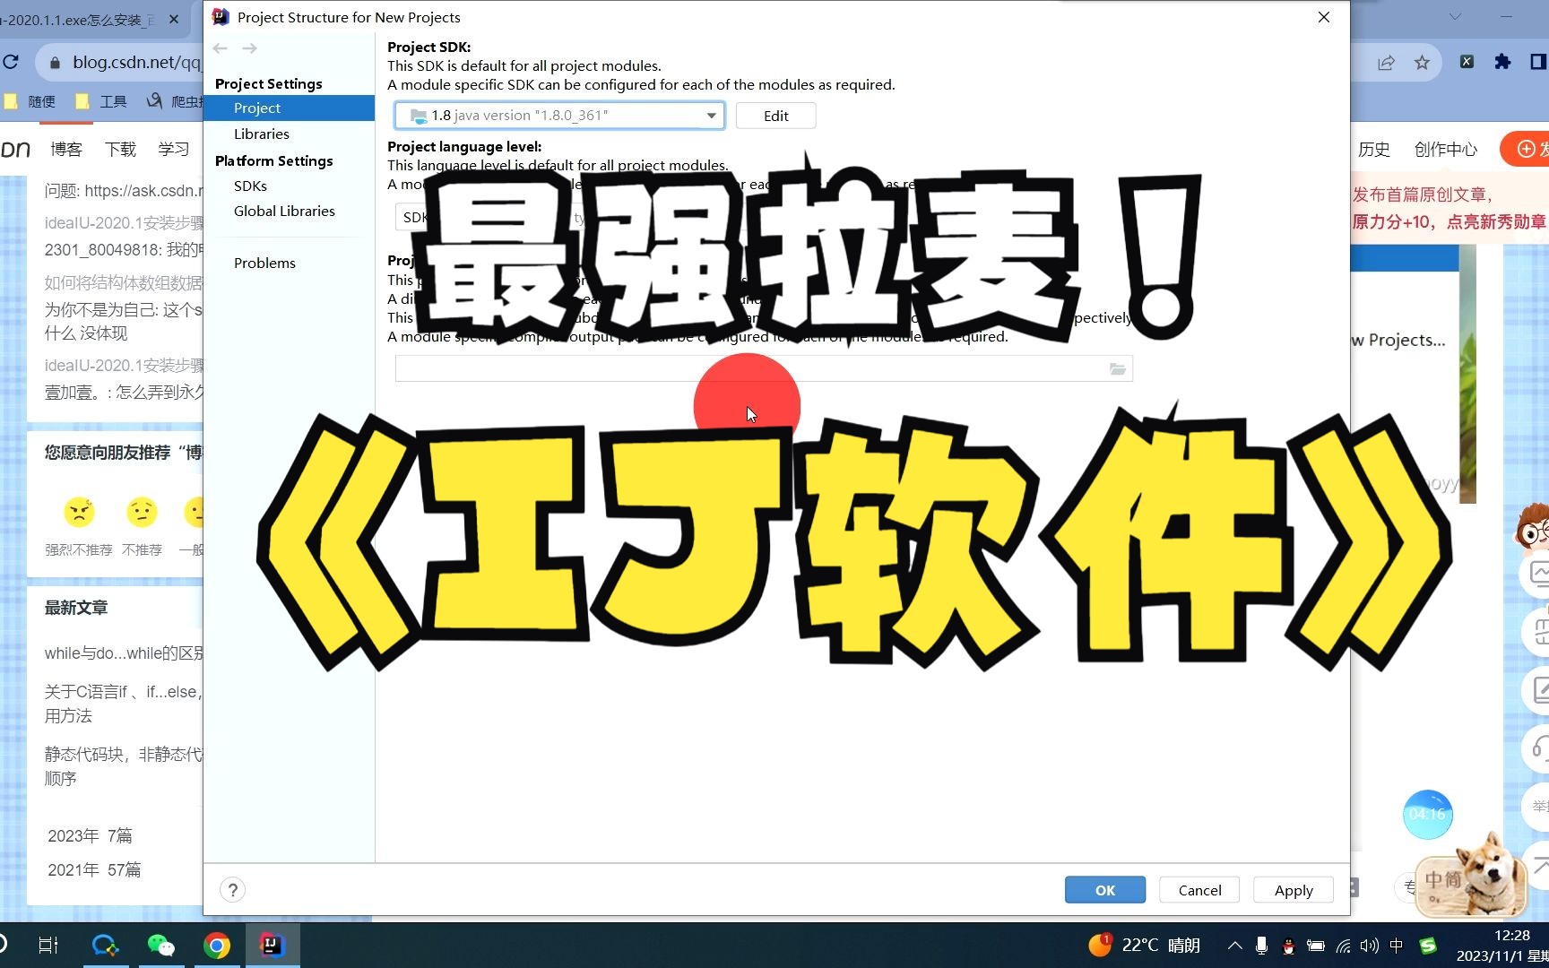Browse for compiler output folder icon
Screen dimensions: 1549x968
click(1117, 368)
